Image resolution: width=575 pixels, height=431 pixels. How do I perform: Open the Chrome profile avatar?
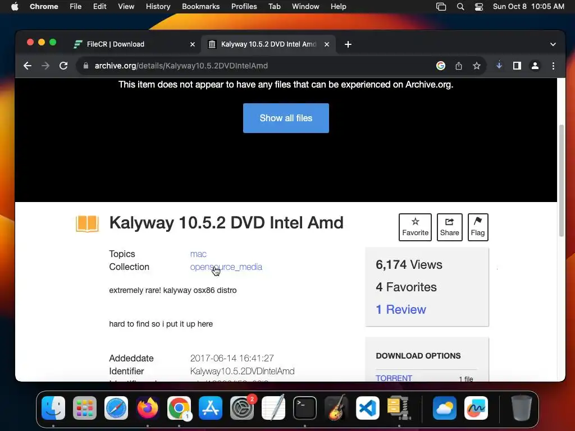tap(535, 66)
